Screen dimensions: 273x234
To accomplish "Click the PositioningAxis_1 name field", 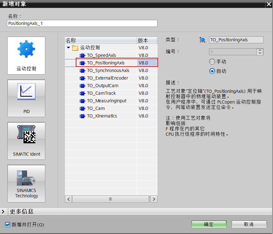I will click(x=82, y=23).
